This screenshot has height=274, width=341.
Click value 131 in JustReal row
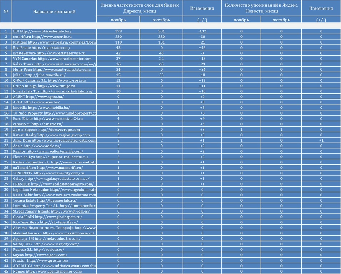pos(161,42)
